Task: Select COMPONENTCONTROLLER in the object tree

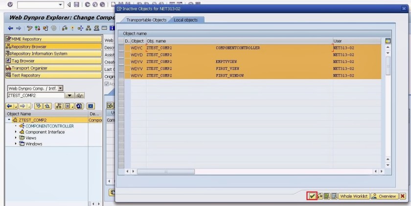Action: (49, 126)
